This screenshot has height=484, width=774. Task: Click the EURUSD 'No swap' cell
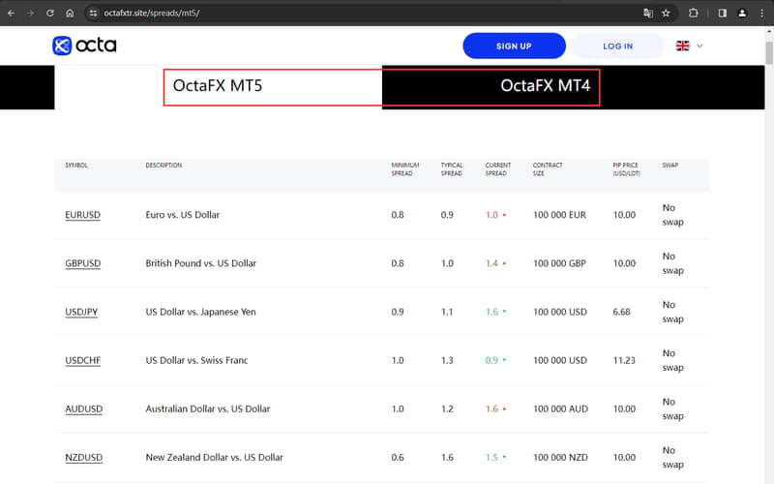[672, 215]
